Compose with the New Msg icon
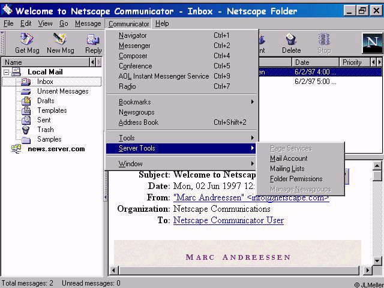Screen dimensions: 384x288 pos(60,39)
